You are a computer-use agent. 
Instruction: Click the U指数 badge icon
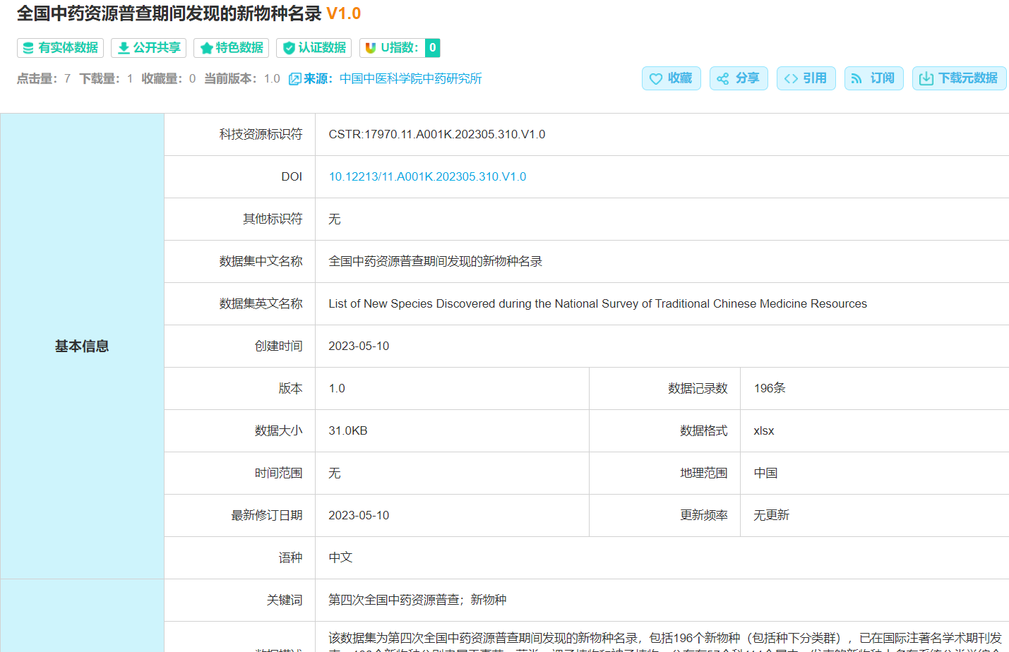click(x=371, y=48)
